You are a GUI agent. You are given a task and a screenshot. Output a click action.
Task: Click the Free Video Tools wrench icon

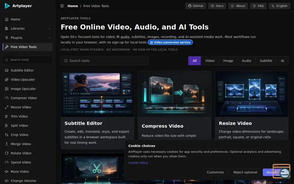pyautogui.click(x=7, y=47)
